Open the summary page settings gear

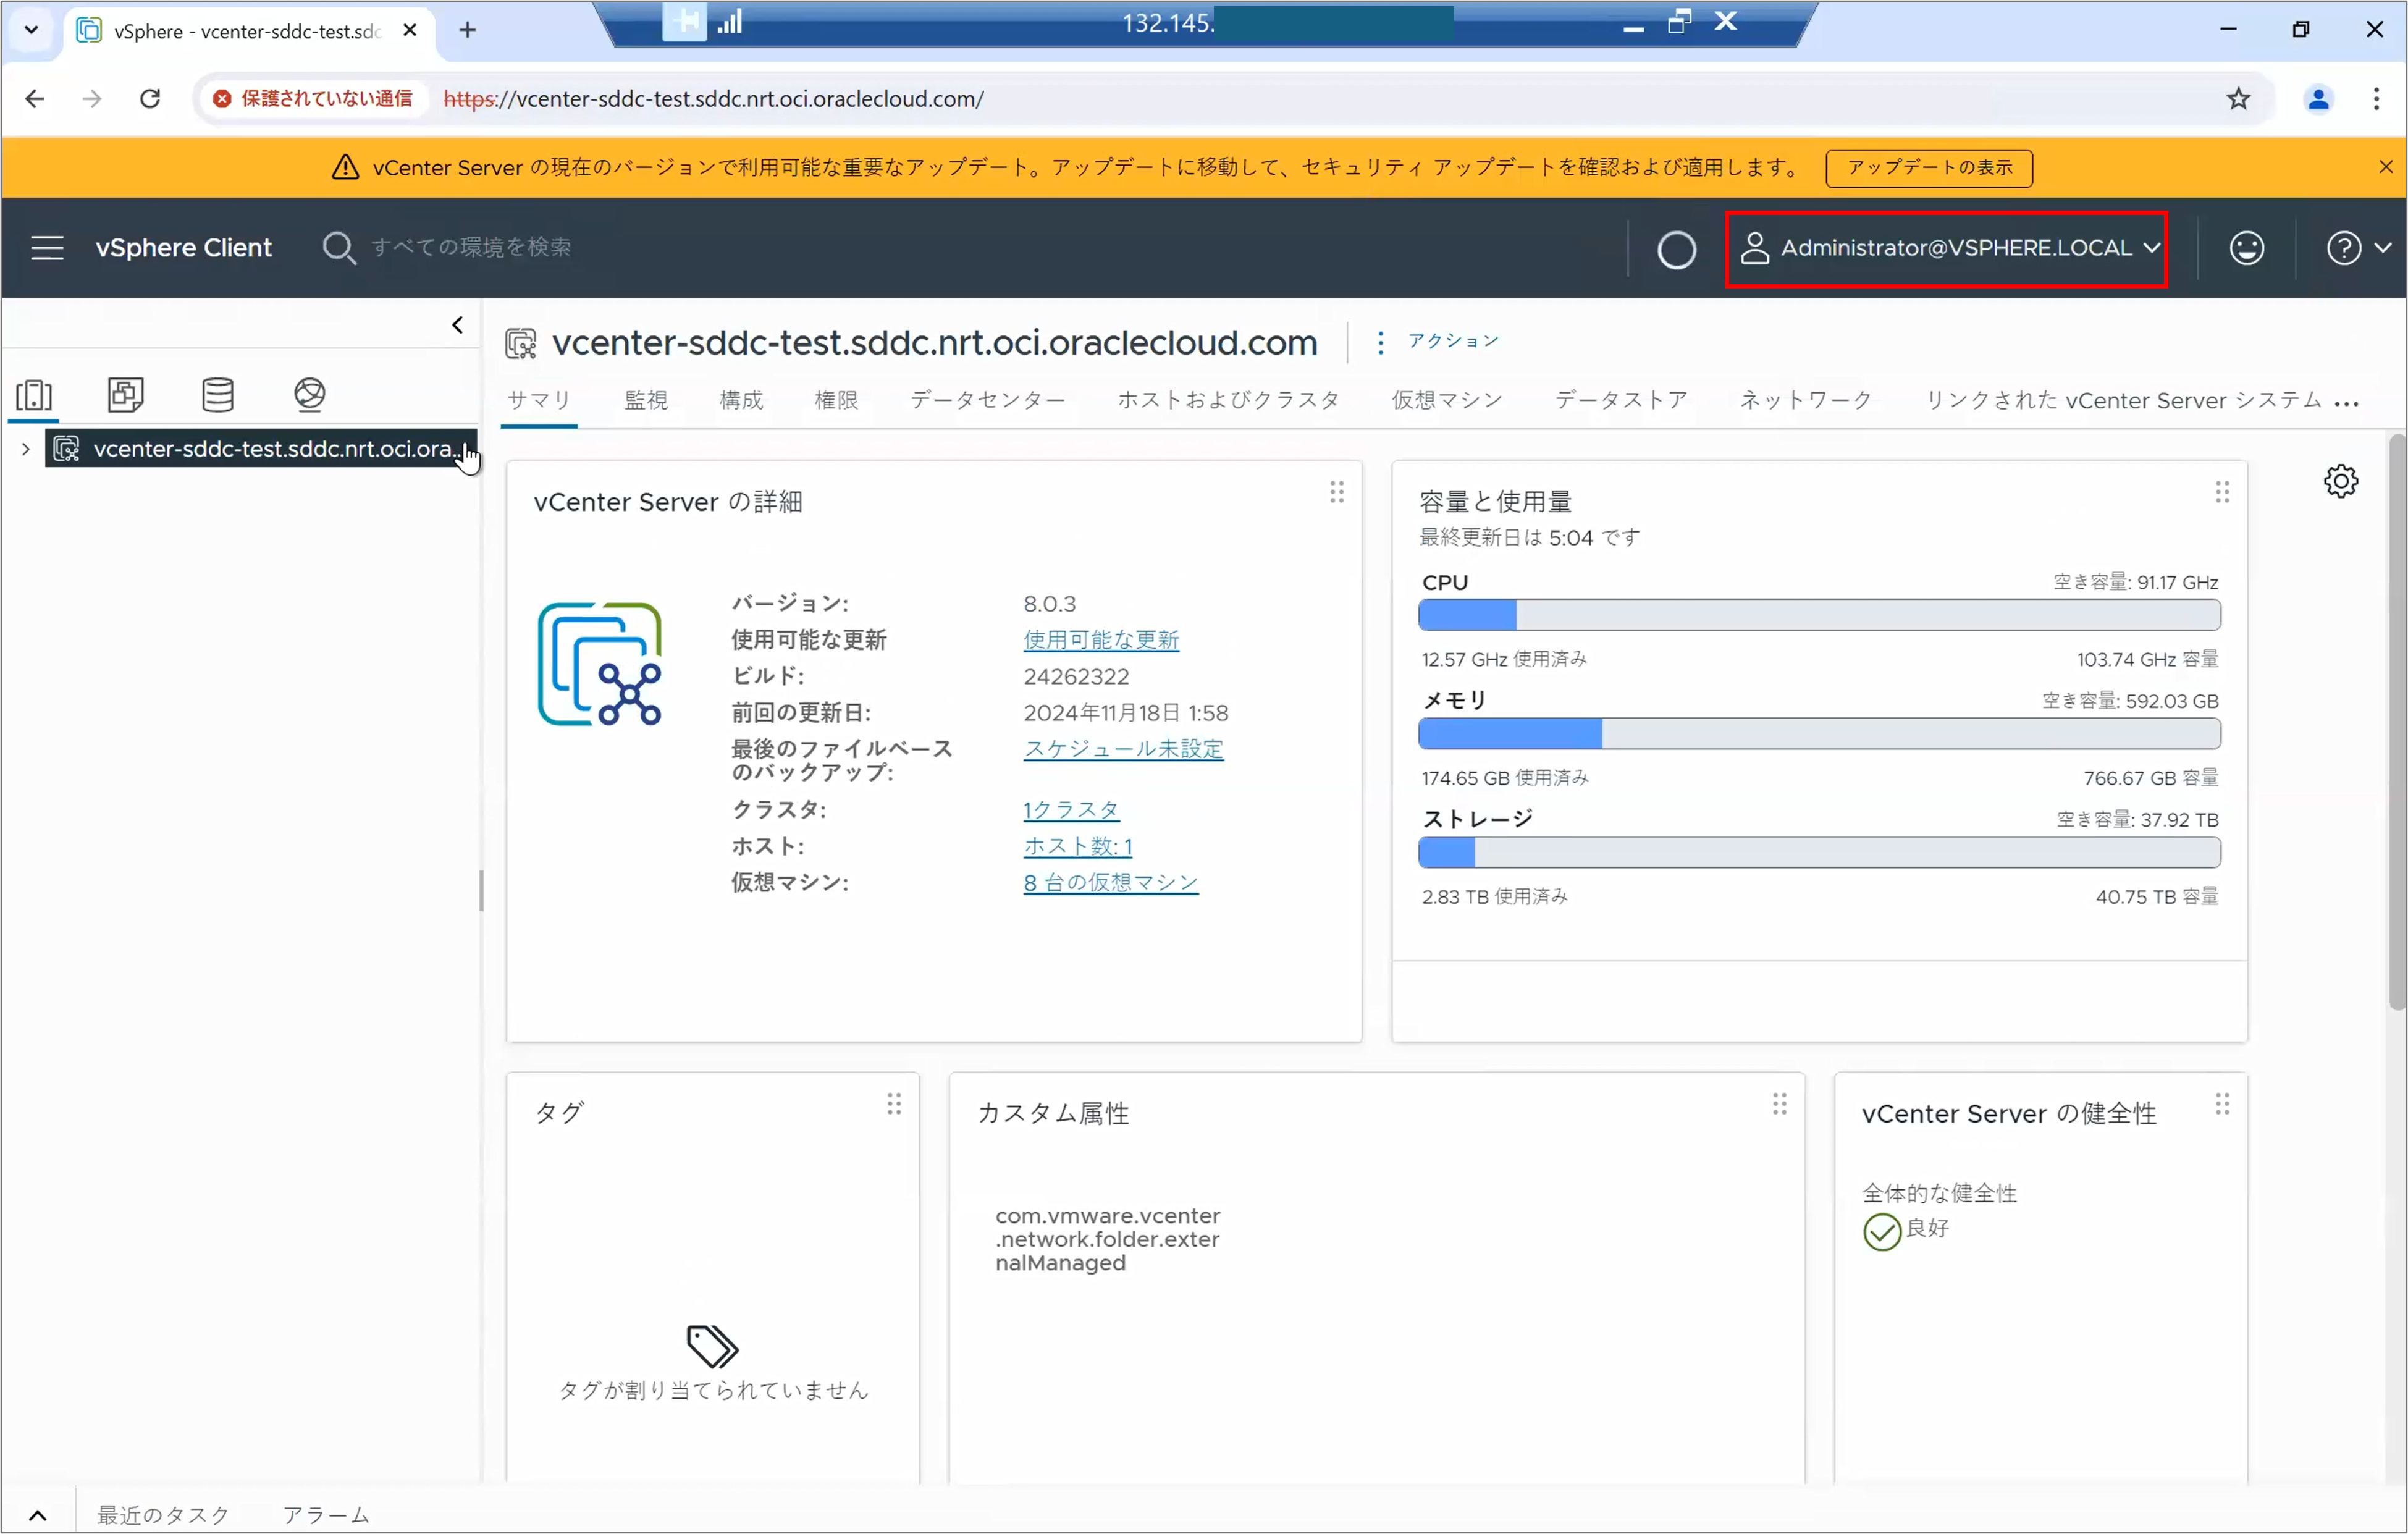coord(2340,481)
